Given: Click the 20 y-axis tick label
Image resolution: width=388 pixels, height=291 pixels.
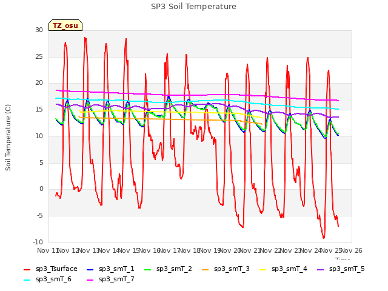Looking at the screenshot, I should (39, 83).
